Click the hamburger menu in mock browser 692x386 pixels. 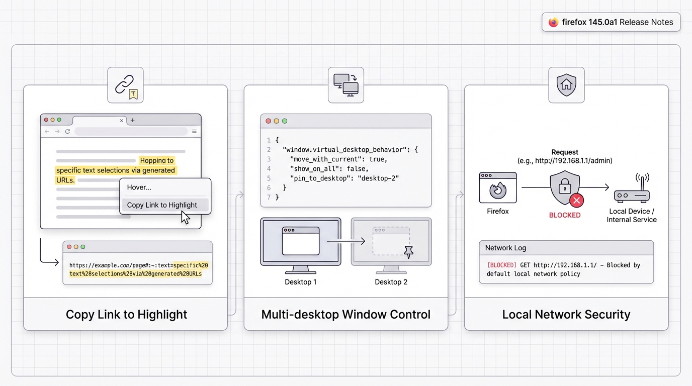pos(194,132)
